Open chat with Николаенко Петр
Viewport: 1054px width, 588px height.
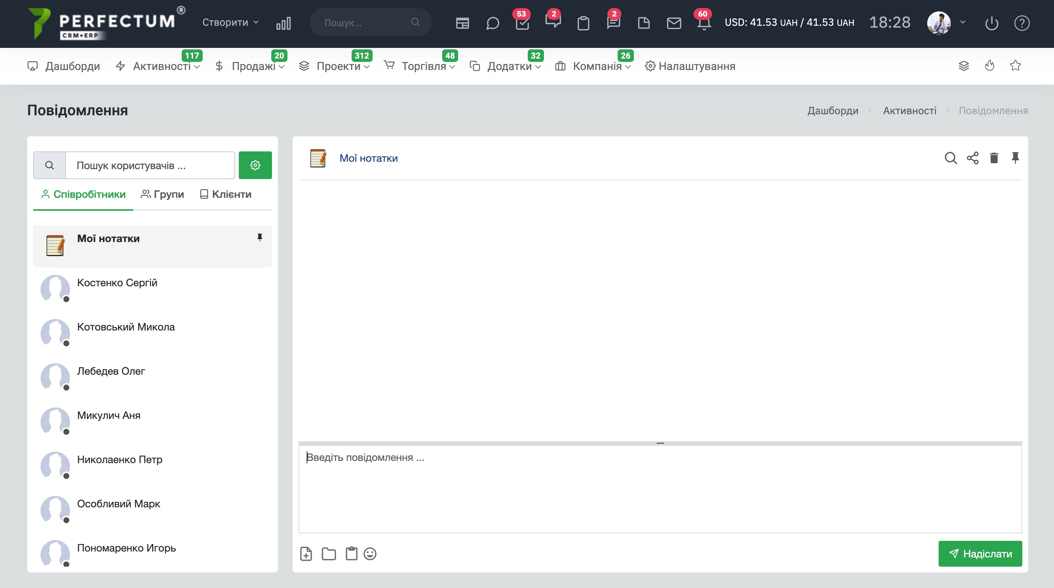tap(153, 466)
